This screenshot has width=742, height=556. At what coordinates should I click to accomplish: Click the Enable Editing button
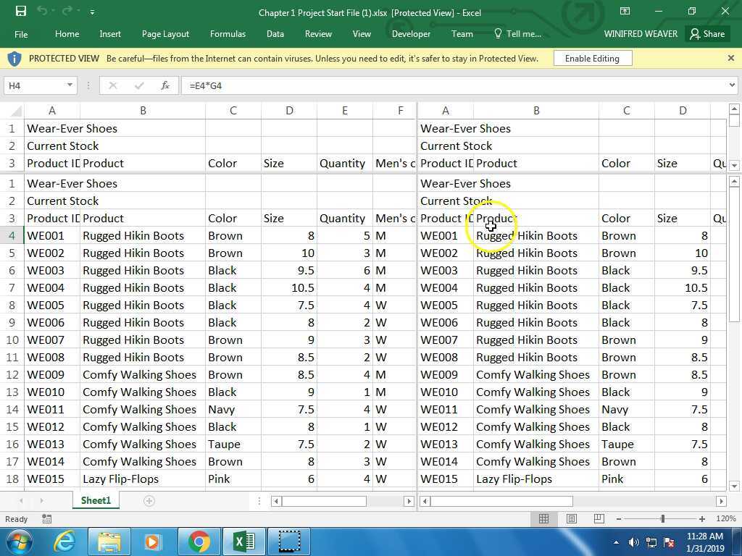(592, 58)
